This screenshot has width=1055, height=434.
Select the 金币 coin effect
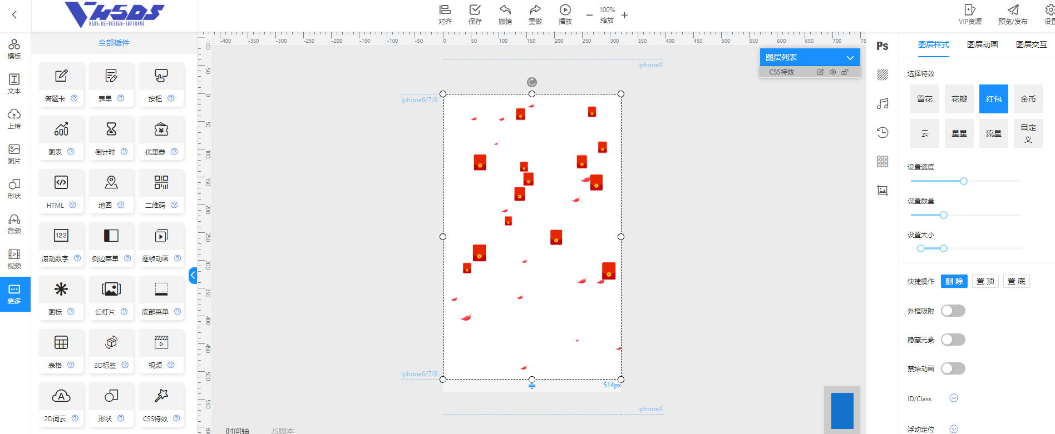(x=1028, y=99)
